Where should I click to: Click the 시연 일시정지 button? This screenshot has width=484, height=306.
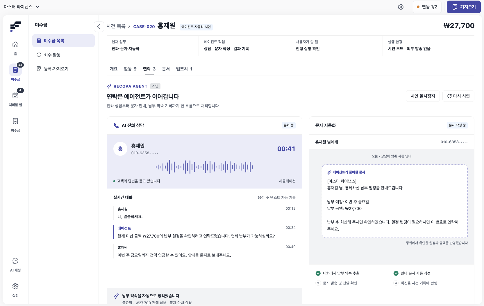coord(423,96)
